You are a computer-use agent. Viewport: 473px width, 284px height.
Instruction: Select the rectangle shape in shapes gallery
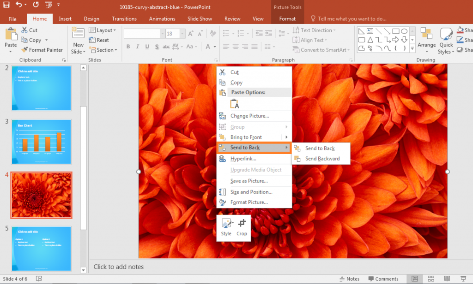pyautogui.click(x=396, y=31)
